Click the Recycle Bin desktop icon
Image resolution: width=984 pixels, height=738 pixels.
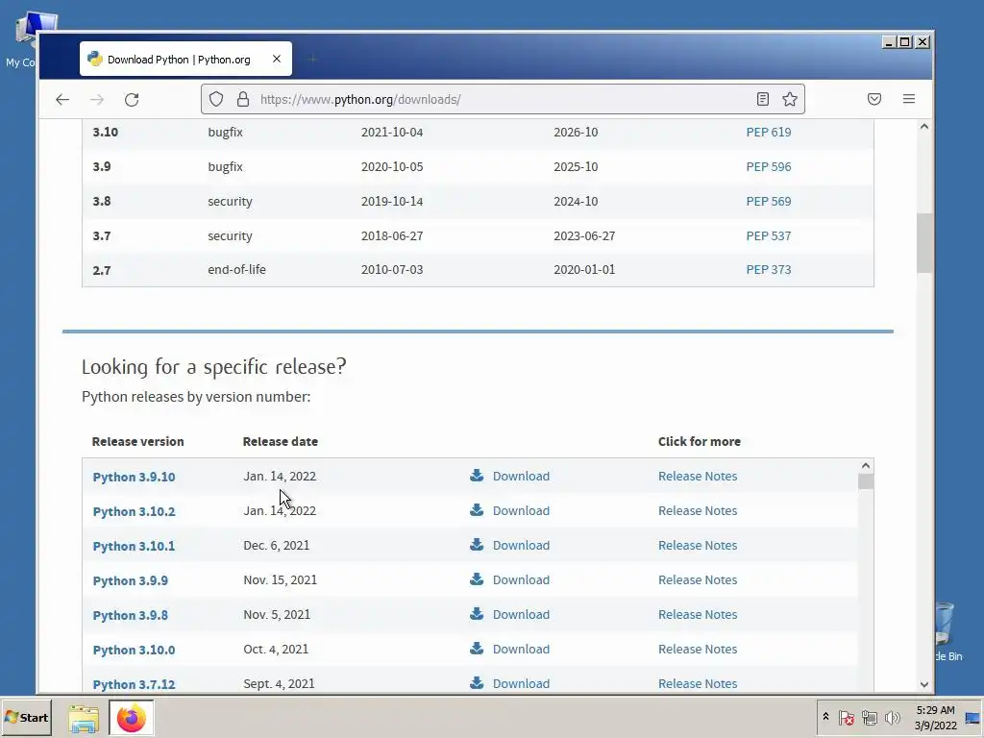(945, 630)
